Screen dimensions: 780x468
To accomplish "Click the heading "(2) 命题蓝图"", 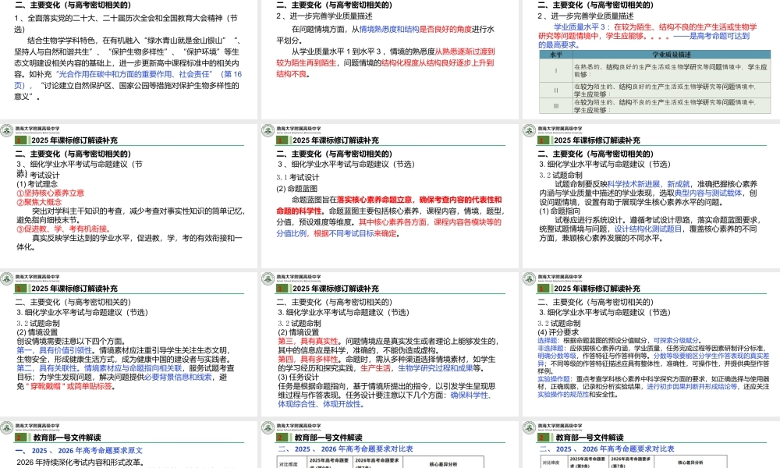I will [297, 189].
